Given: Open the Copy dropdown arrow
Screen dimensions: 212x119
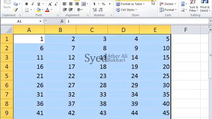Looking at the screenshot, I should (x=20, y=4).
